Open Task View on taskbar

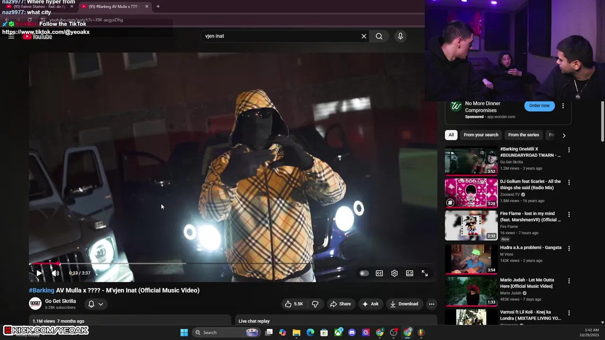tap(269, 332)
